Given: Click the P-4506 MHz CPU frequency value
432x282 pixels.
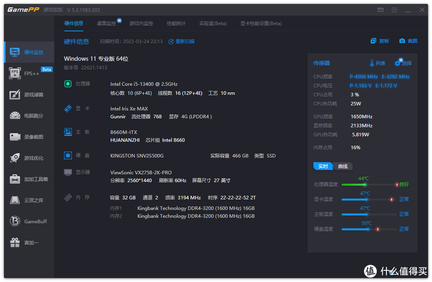Looking at the screenshot, I should coord(364,77).
